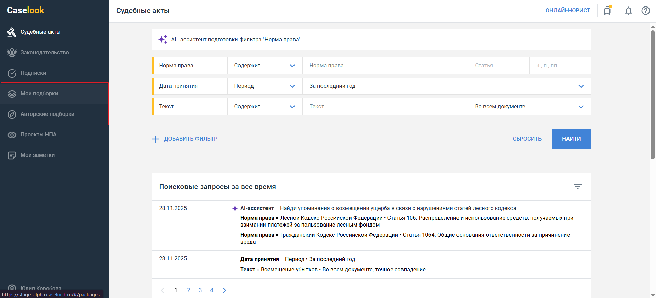Open Законодательство in the sidebar
Viewport: 656px width, 298px height.
click(44, 53)
